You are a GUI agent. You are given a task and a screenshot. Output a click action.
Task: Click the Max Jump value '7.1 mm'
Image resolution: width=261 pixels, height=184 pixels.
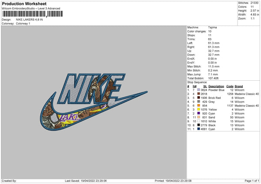click(x=213, y=74)
